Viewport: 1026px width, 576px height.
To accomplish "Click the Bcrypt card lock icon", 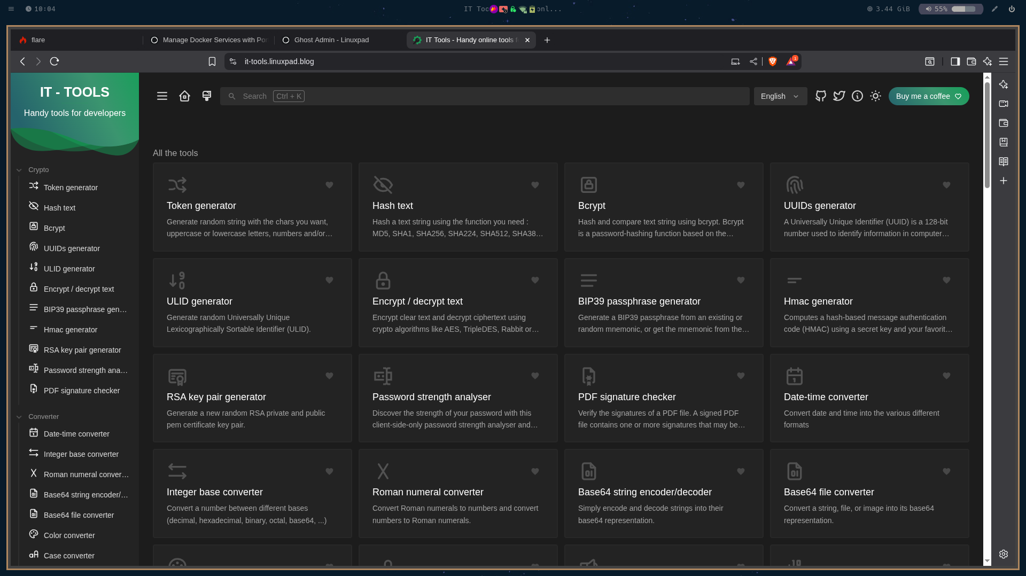I will 589,185.
